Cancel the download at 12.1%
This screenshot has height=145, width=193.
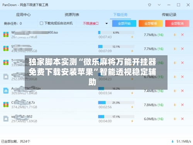coord(182,49)
